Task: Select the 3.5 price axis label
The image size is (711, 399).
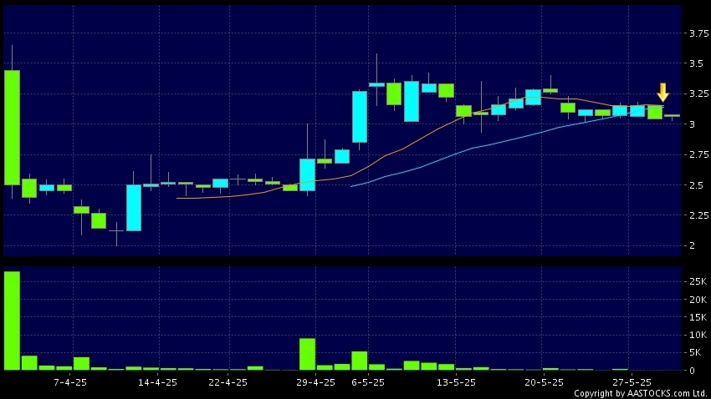Action: (x=696, y=63)
